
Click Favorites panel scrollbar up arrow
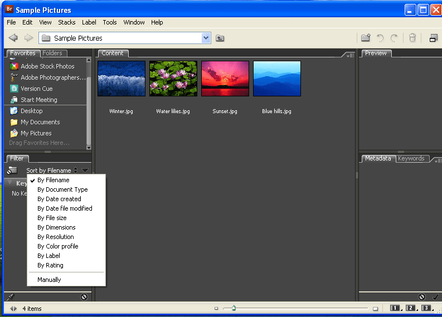(89, 60)
